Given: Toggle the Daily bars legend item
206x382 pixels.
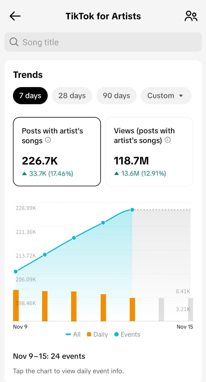Looking at the screenshot, I should click(x=97, y=334).
